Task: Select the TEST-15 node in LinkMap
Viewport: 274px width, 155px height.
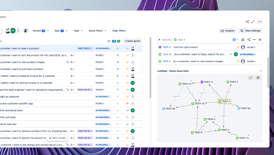Action: (242, 138)
